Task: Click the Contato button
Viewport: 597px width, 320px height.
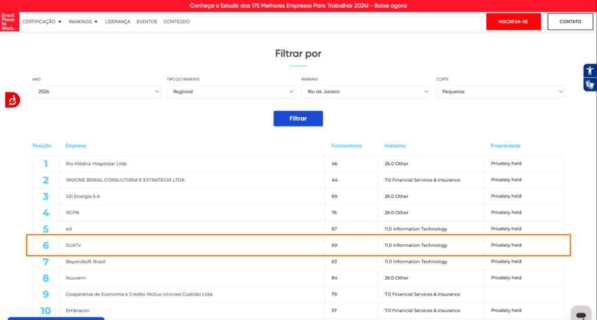Action: pyautogui.click(x=570, y=22)
